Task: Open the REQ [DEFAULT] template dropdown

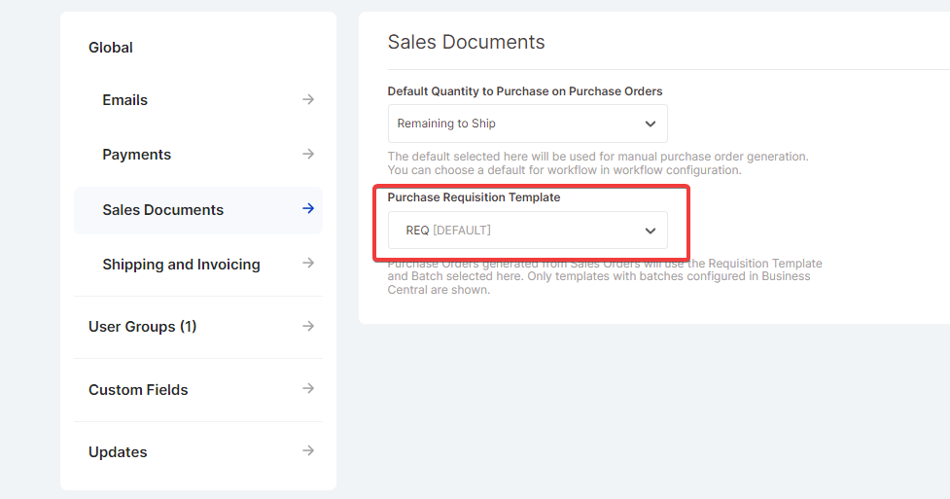Action: pos(515,231)
